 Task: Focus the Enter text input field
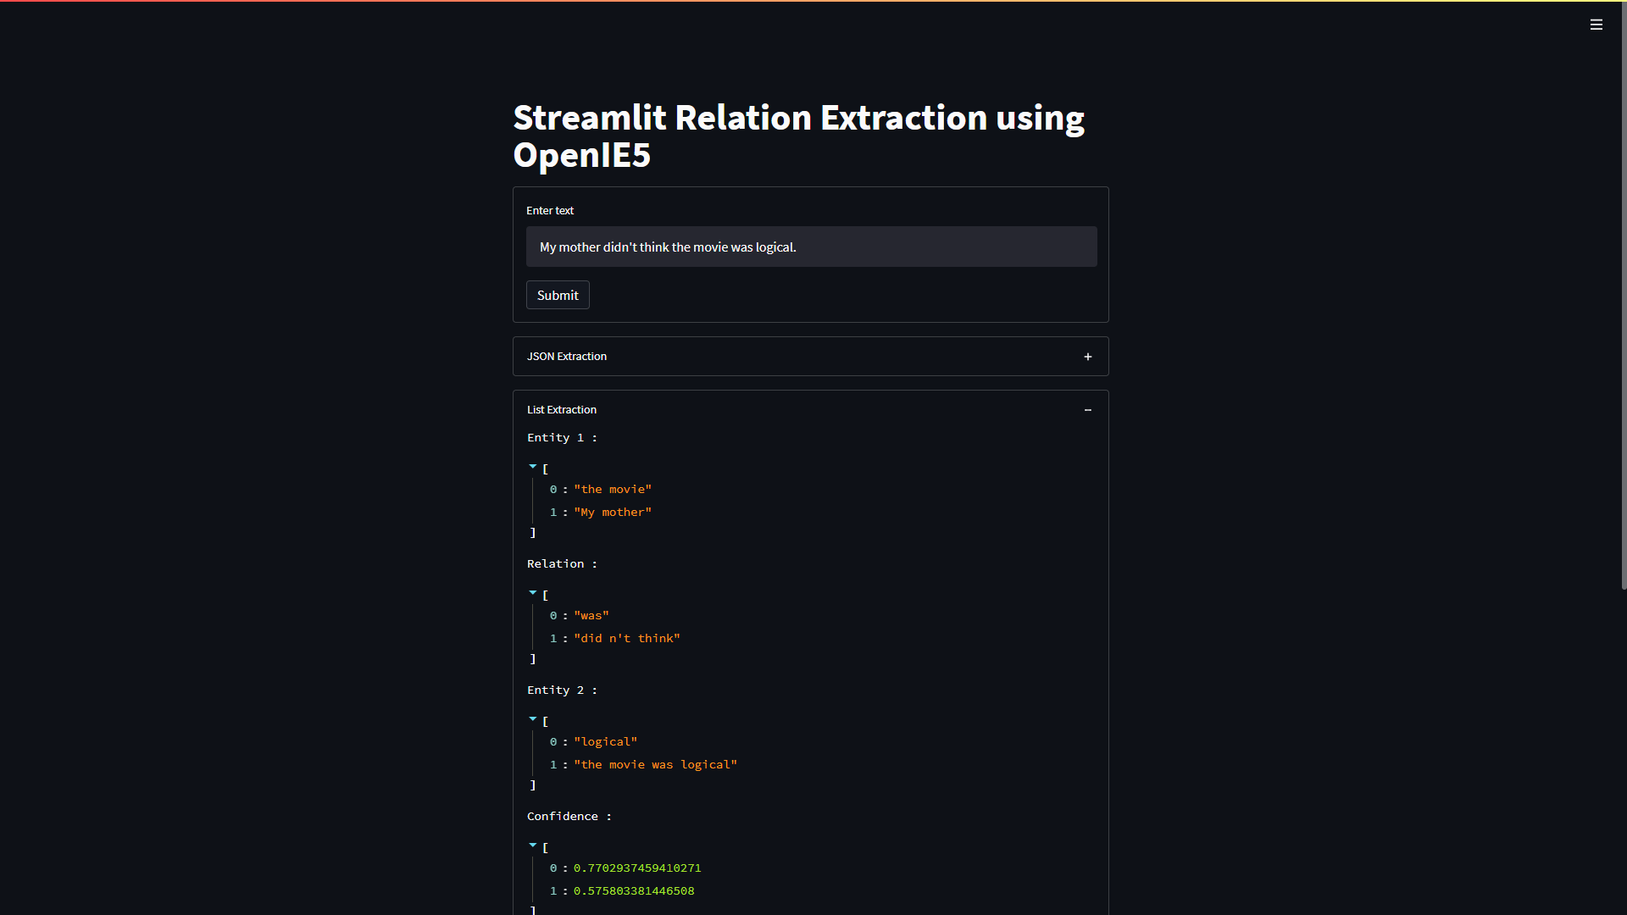click(811, 247)
